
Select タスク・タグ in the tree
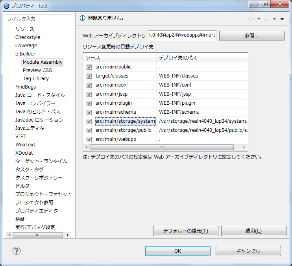tap(30, 169)
